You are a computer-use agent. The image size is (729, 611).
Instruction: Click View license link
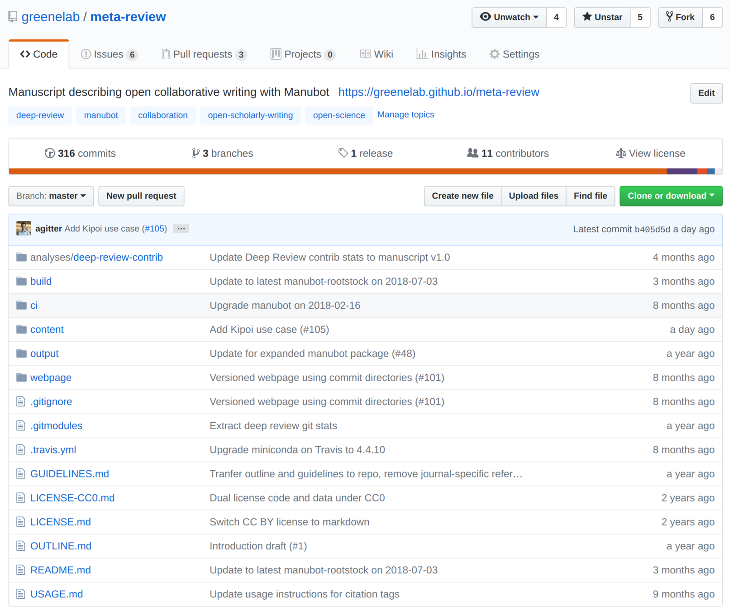650,153
